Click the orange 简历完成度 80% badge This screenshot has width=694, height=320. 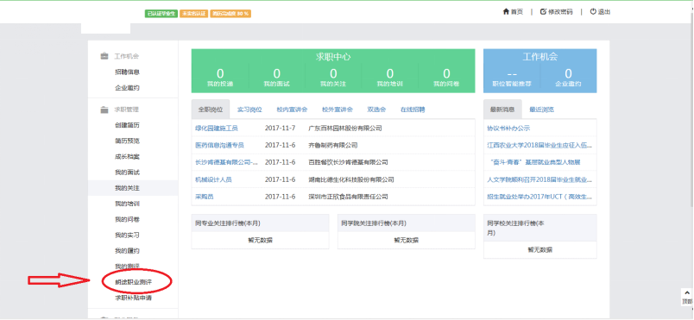tap(230, 14)
